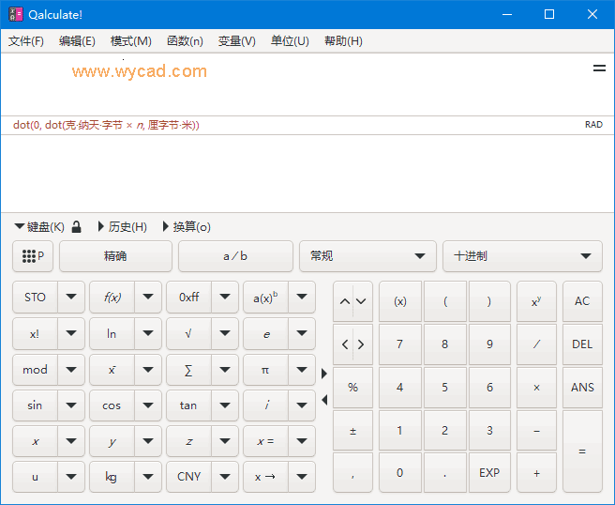Click the square root button
Image resolution: width=615 pixels, height=505 pixels.
[x=188, y=334]
